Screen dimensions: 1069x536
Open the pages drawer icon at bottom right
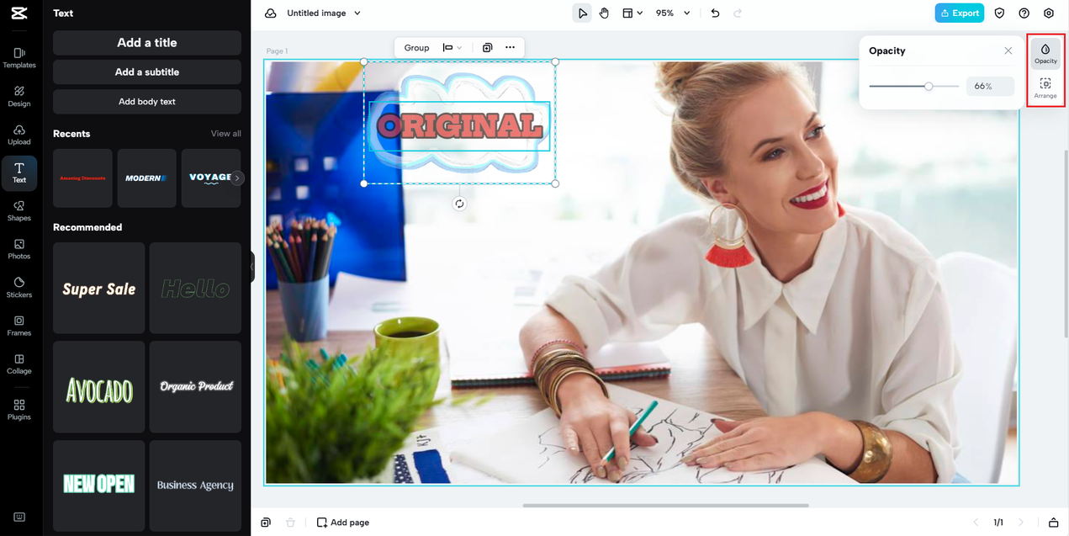(x=1053, y=523)
